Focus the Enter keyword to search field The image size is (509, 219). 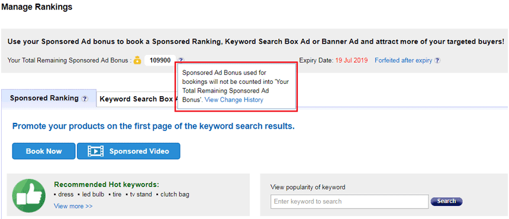pyautogui.click(x=350, y=201)
